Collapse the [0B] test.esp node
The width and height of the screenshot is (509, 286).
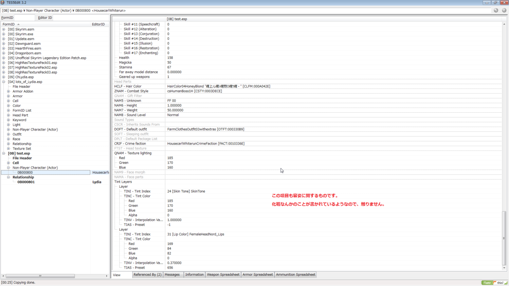[x=4, y=153]
